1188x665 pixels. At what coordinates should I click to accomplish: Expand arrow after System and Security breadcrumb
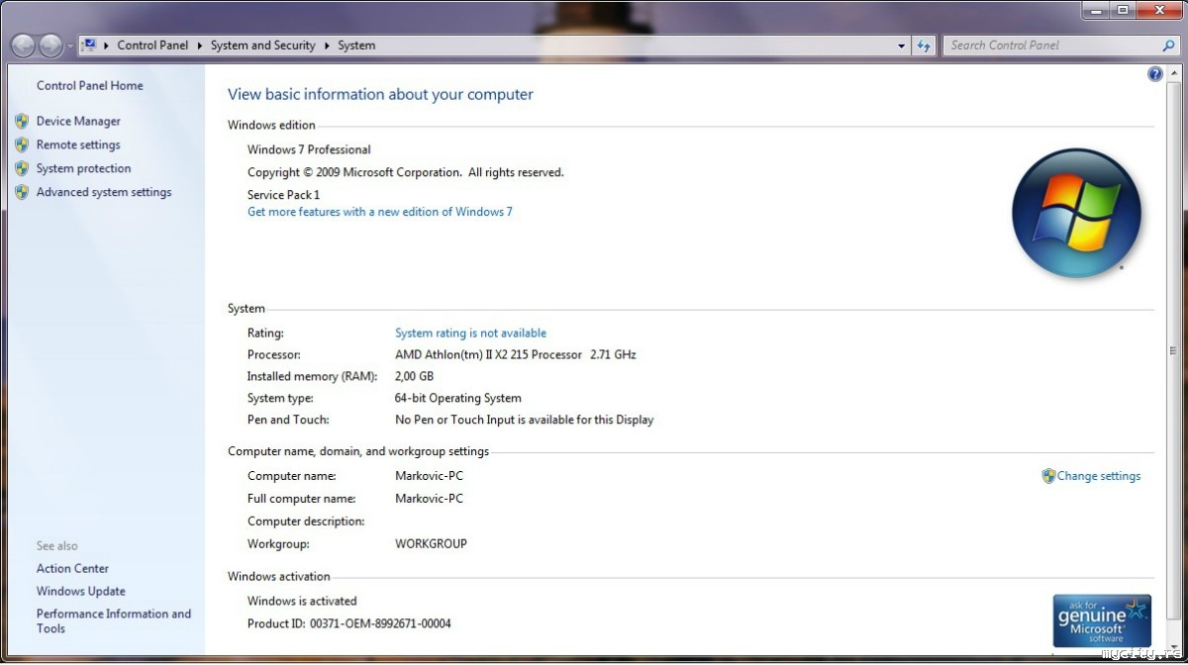(x=328, y=46)
